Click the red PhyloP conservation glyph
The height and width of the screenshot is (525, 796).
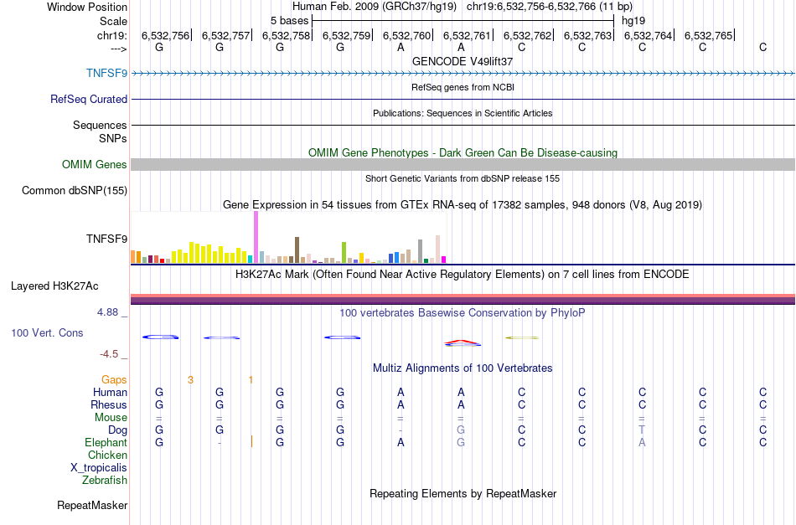pos(462,343)
